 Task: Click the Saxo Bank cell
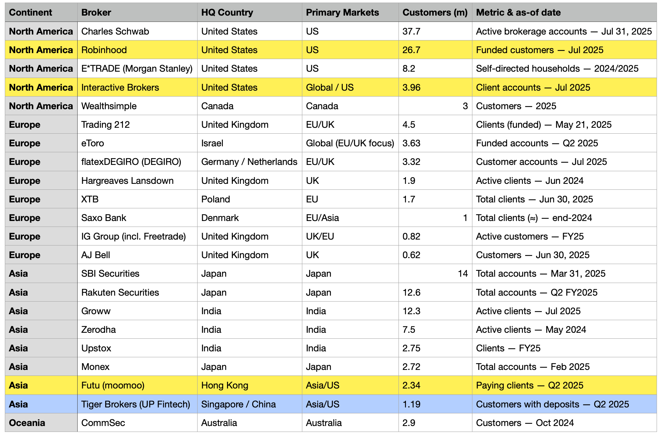pyautogui.click(x=137, y=218)
